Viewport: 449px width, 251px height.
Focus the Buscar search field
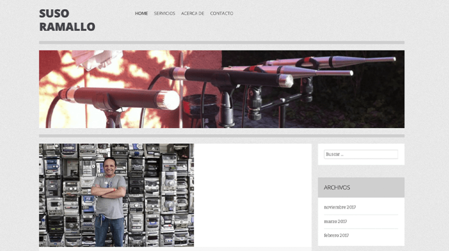click(361, 154)
